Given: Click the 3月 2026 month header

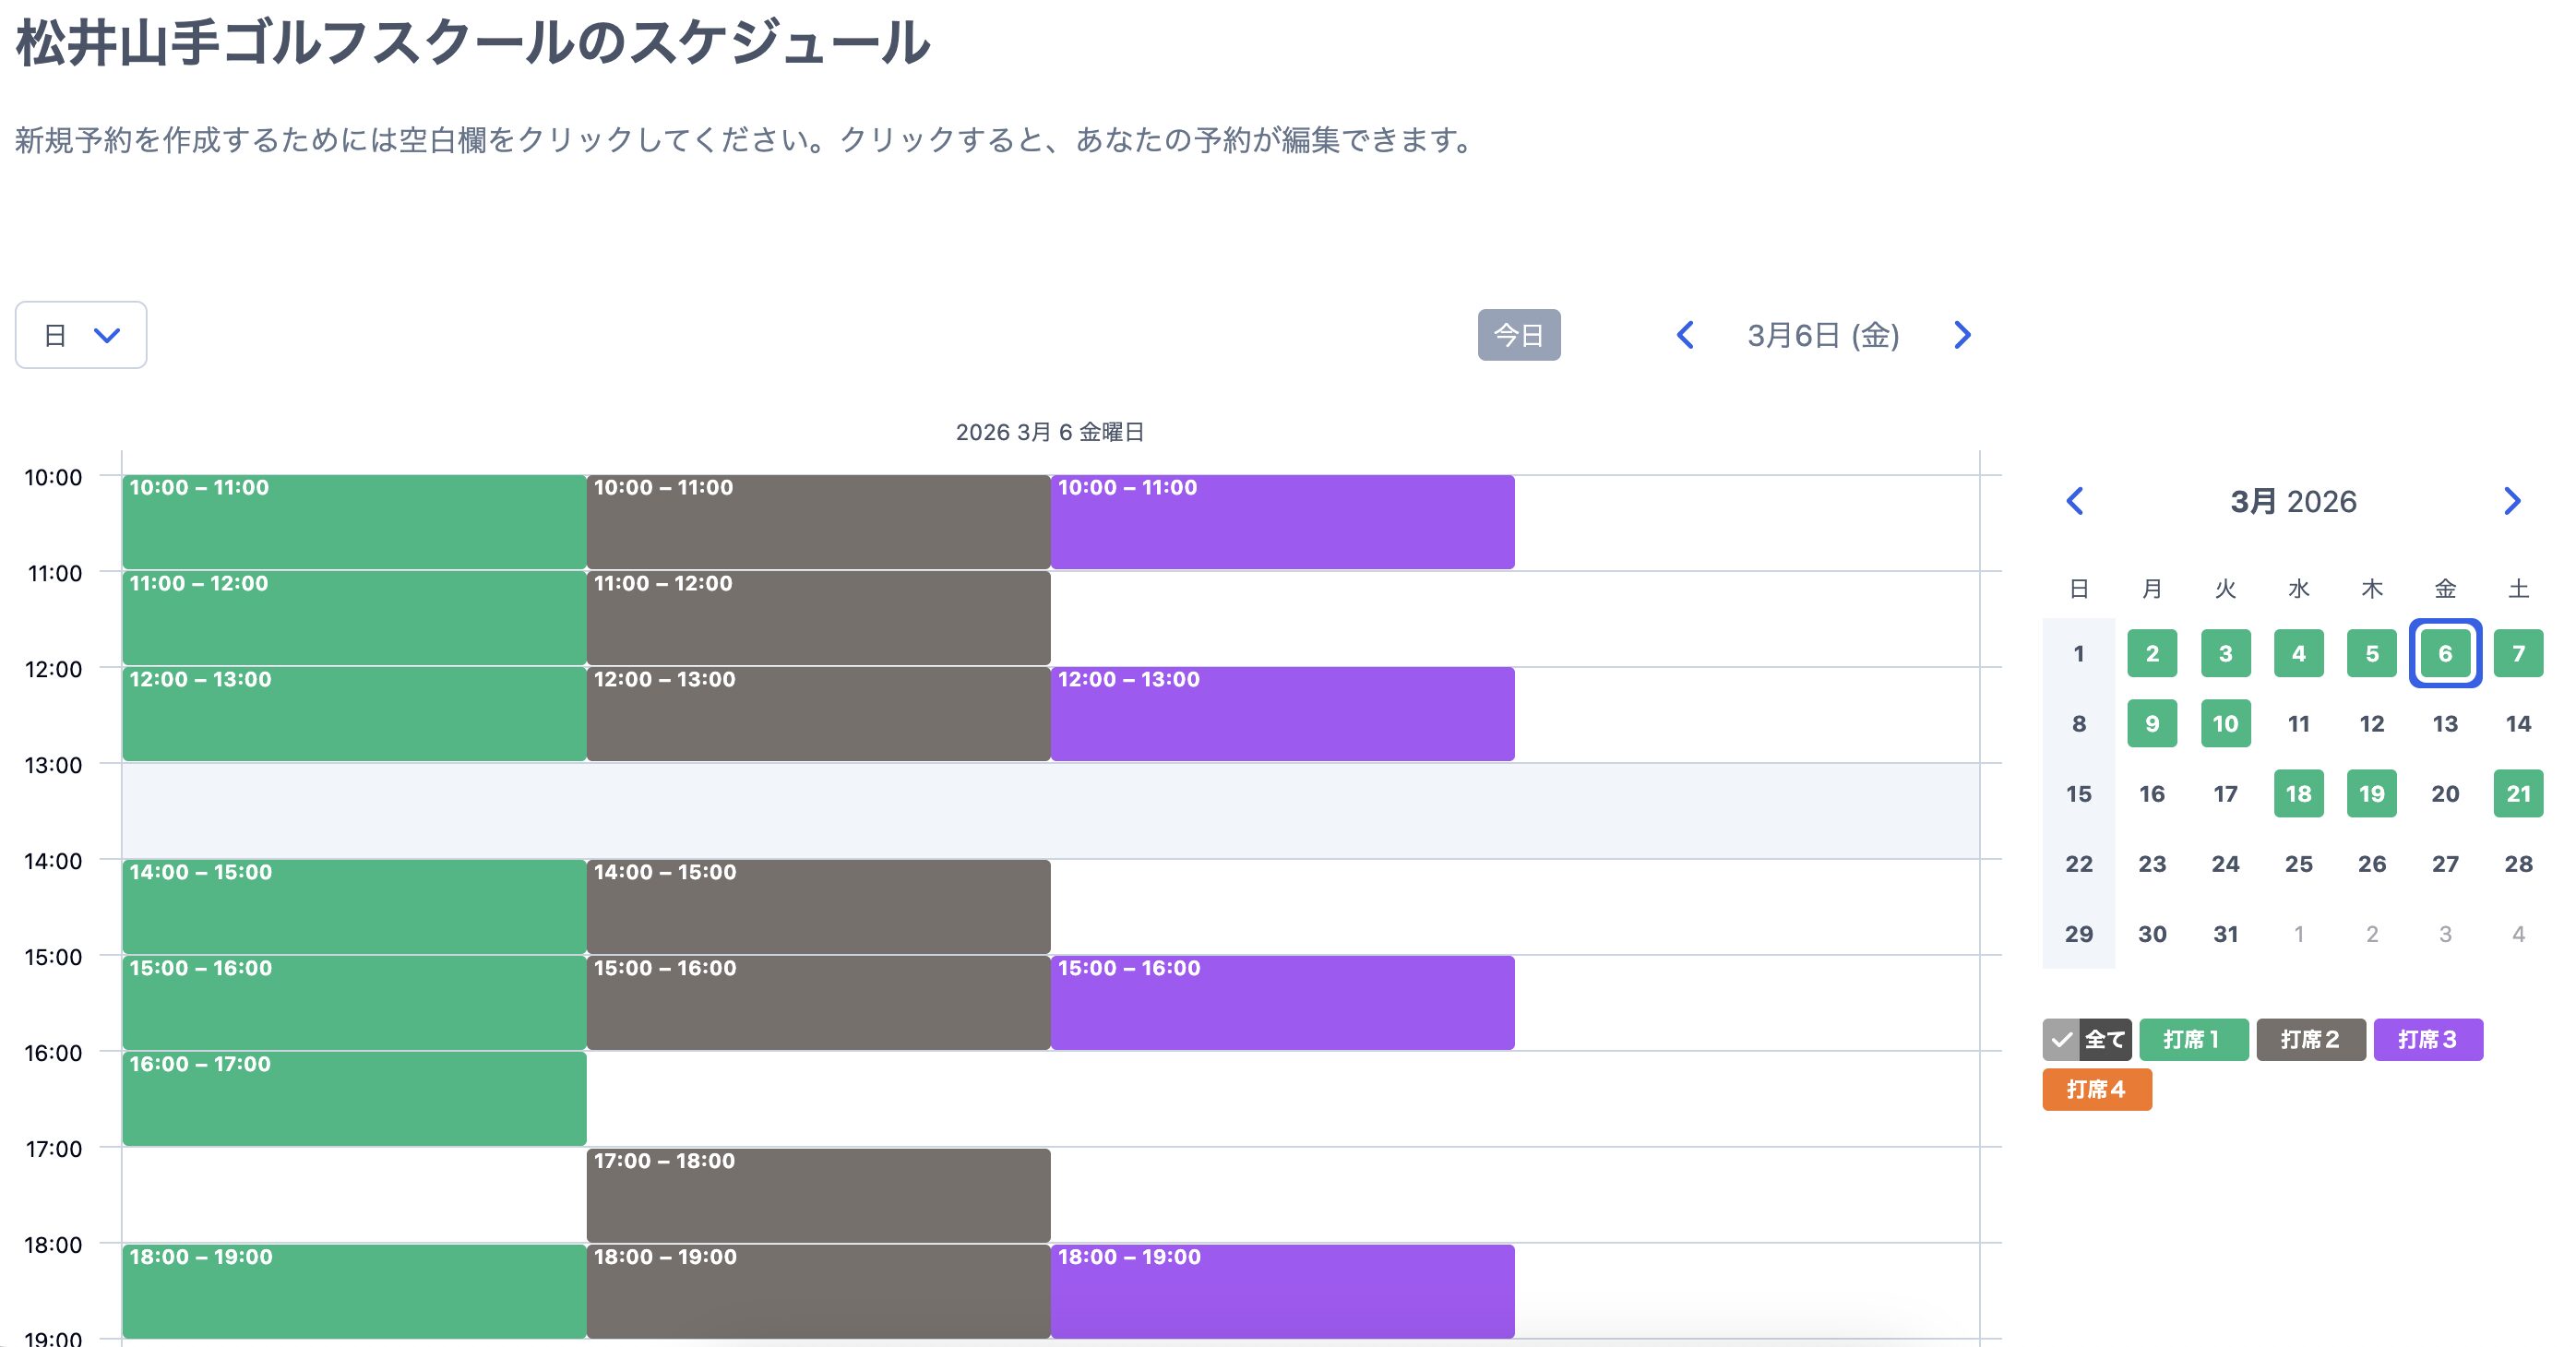Looking at the screenshot, I should coord(2293,501).
